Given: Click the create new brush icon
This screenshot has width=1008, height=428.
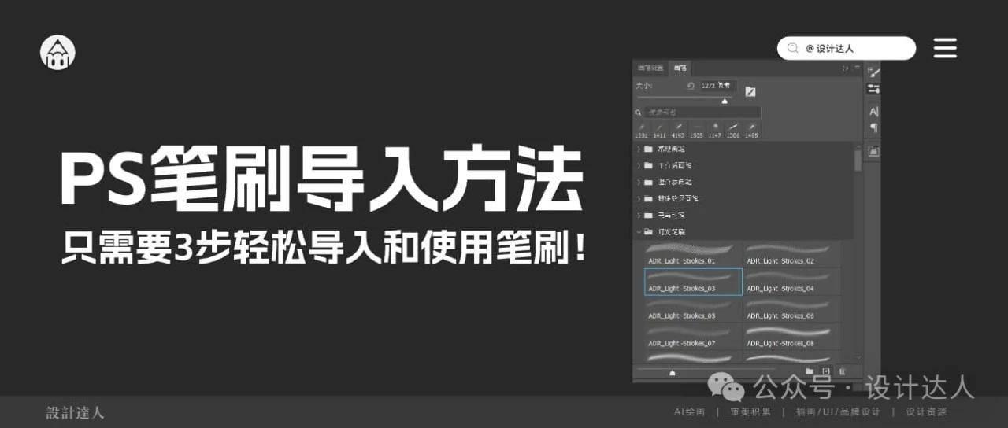Looking at the screenshot, I should coord(825,371).
